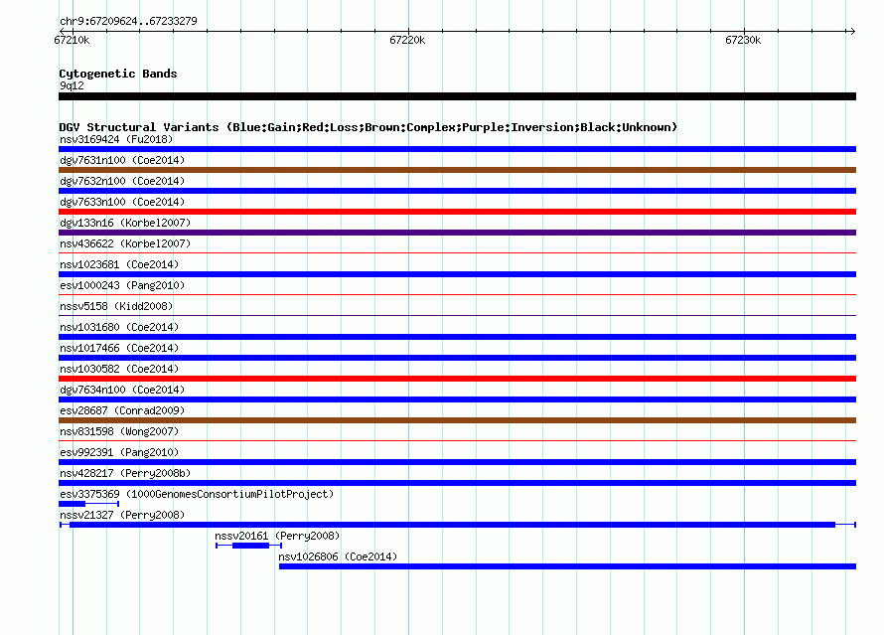Click the ruler's right arrow end
This screenshot has height=635, width=884.
coord(852,31)
